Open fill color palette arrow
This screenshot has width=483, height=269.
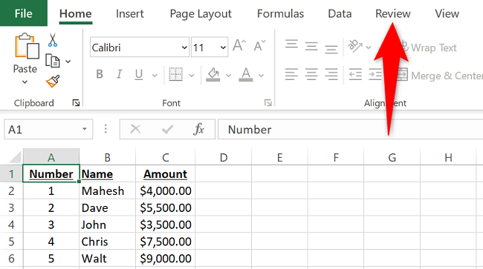coord(228,76)
